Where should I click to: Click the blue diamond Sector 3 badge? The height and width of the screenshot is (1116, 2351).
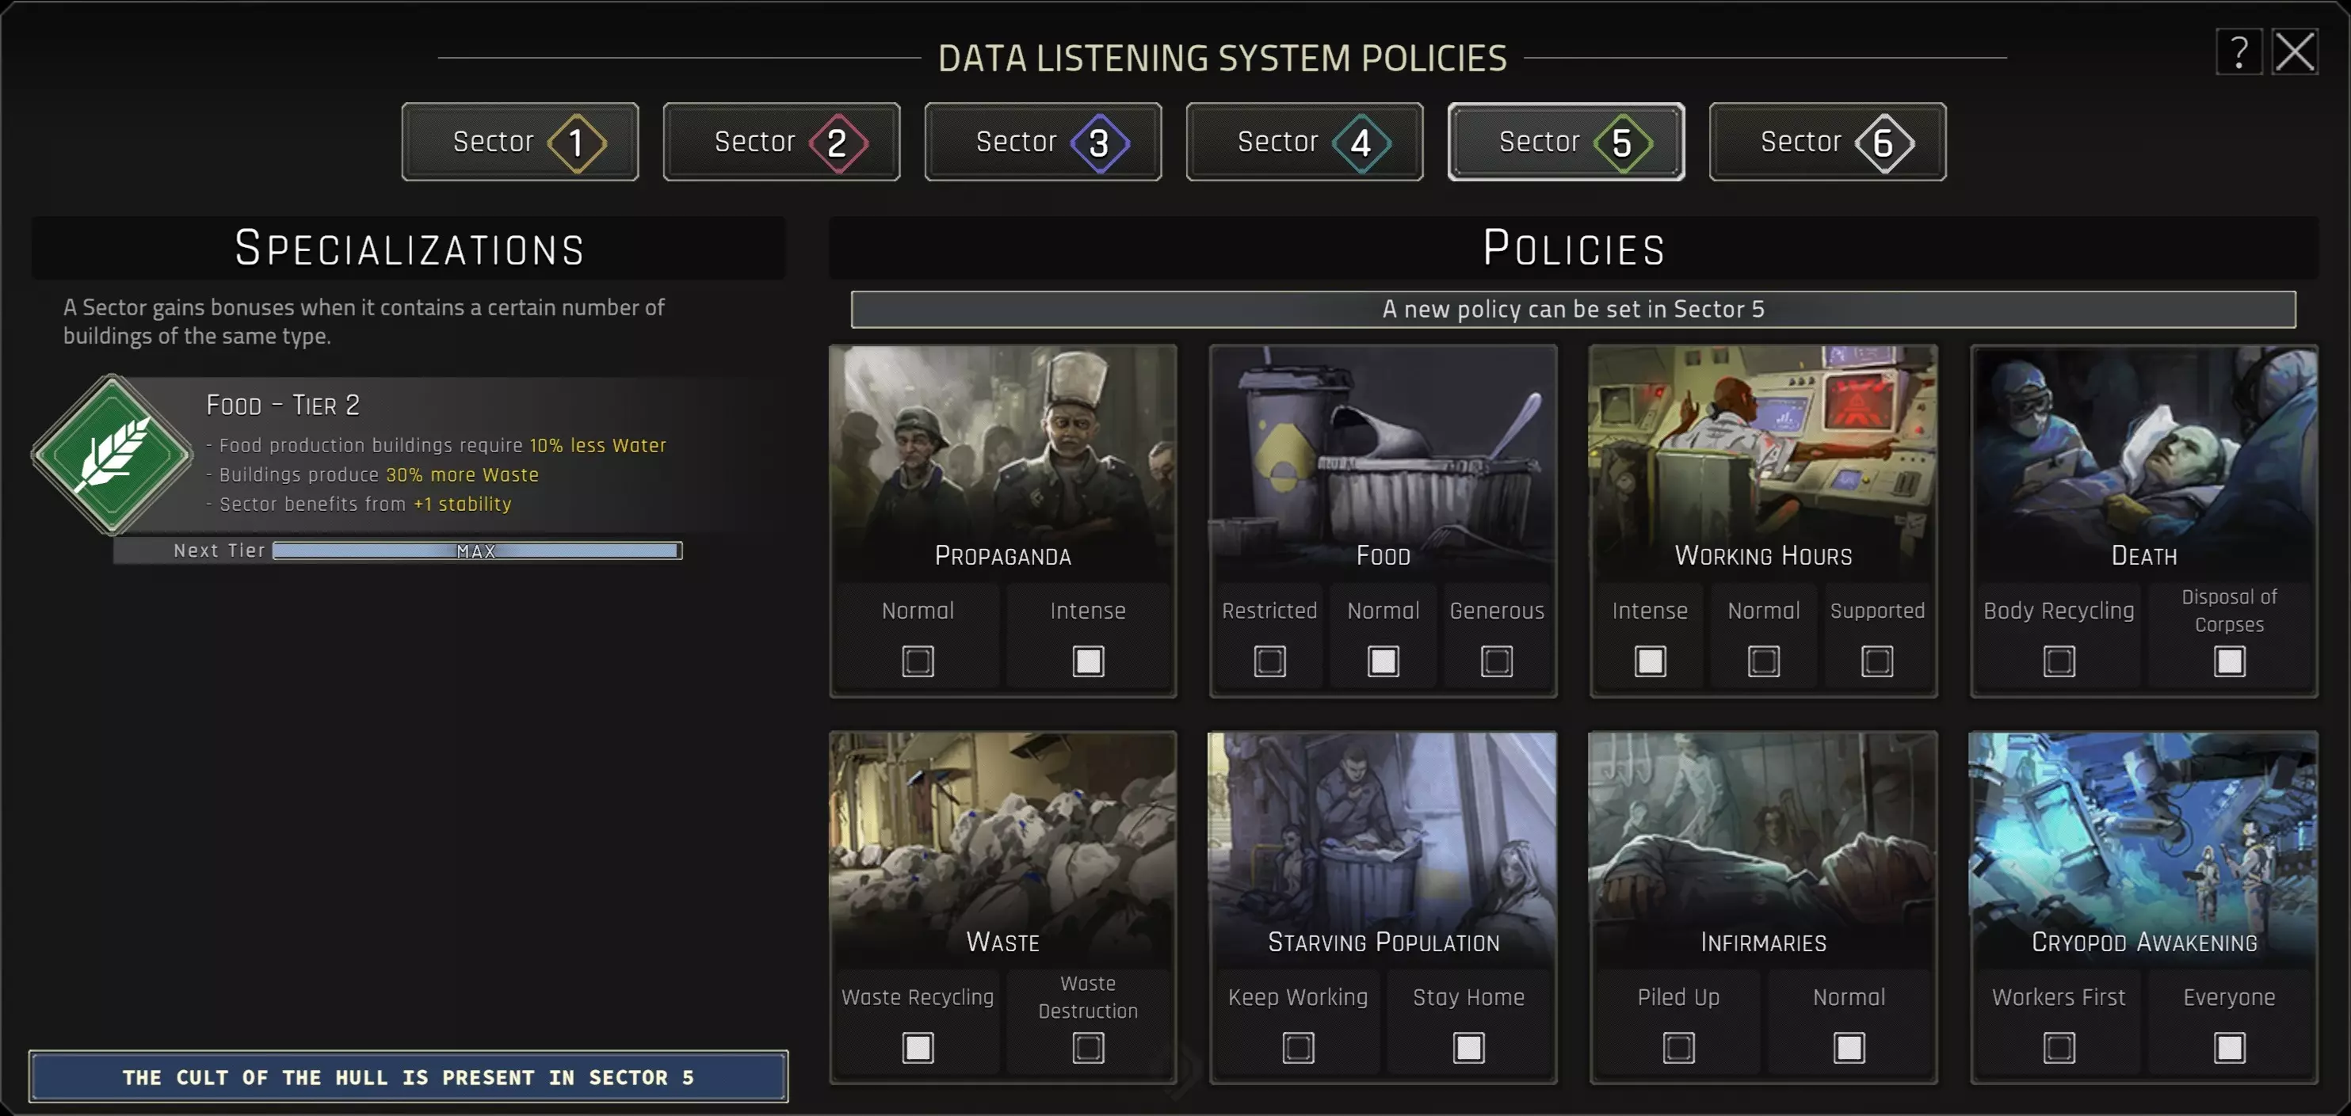1100,143
